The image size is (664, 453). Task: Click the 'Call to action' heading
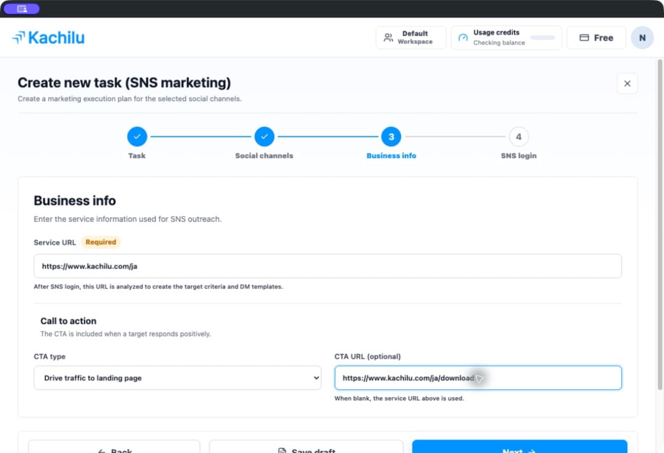tap(68, 321)
